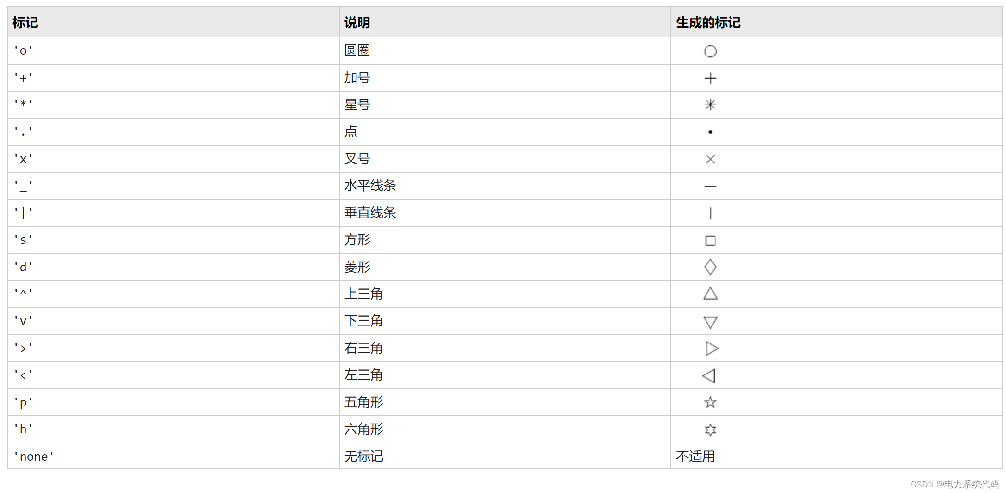
Task: Click the asterisk marker symbol
Action: point(710,105)
